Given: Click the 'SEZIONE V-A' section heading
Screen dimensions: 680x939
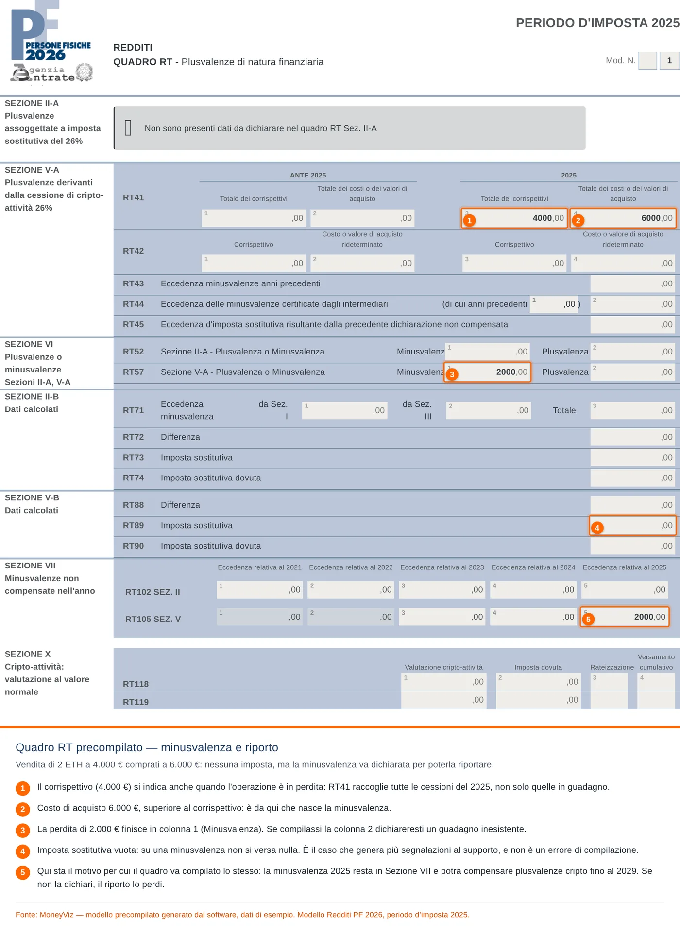Looking at the screenshot, I should click(32, 170).
